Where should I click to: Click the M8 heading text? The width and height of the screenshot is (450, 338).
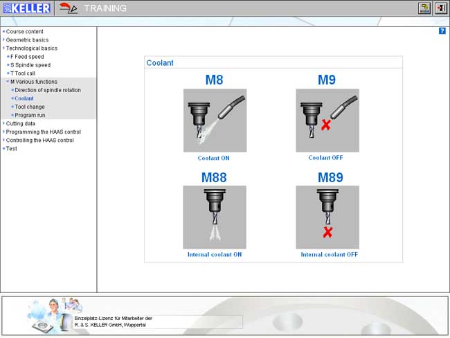[214, 80]
